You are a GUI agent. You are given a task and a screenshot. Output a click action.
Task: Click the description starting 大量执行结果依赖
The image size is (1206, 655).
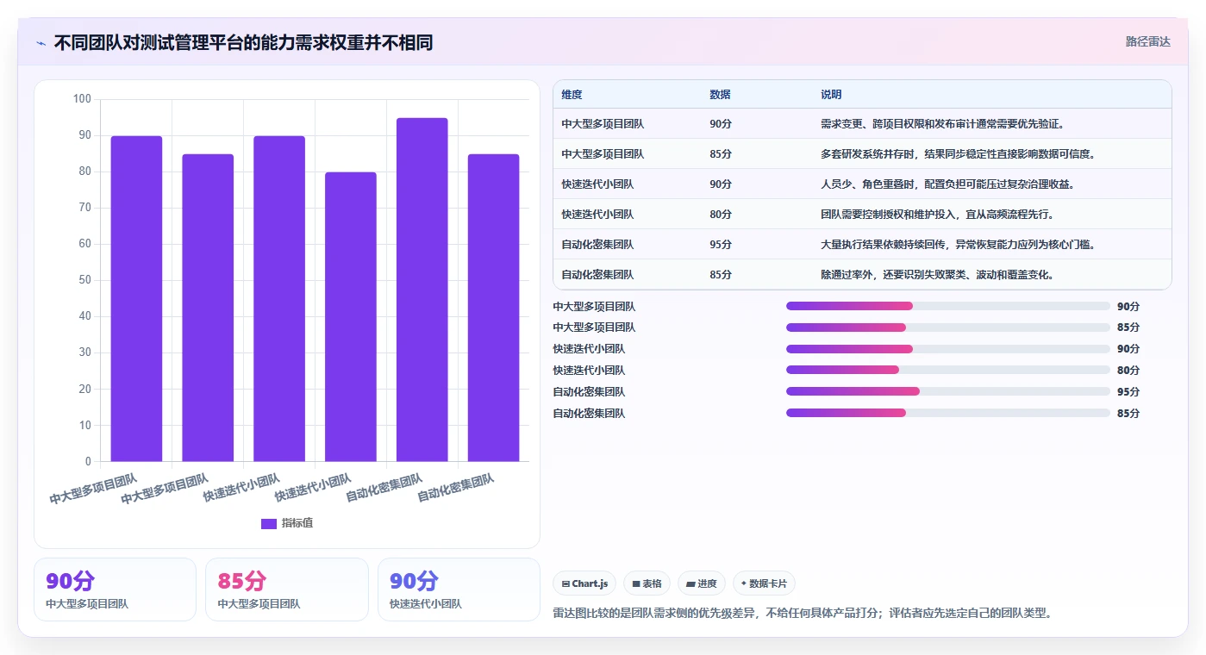pos(958,245)
